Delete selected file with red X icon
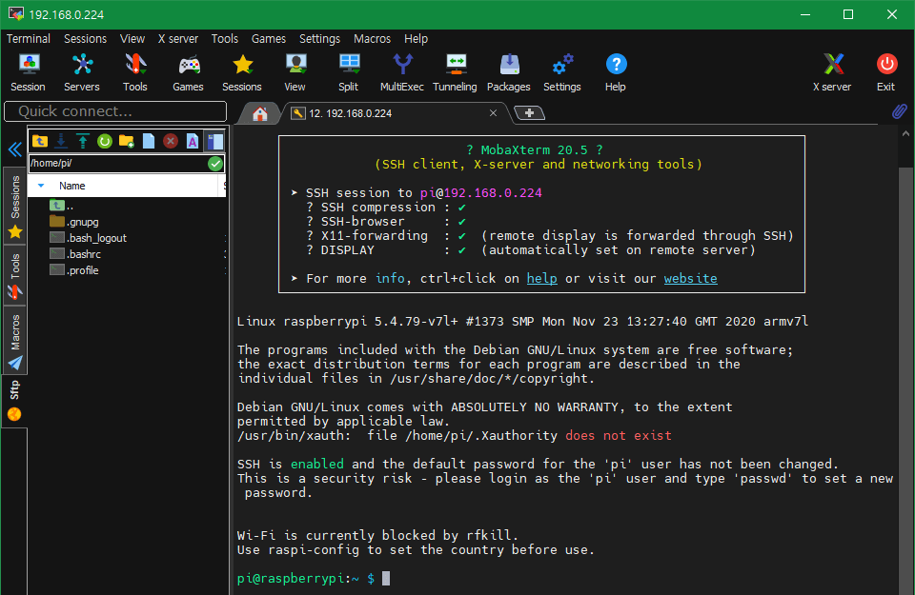This screenshot has width=915, height=595. (x=171, y=141)
